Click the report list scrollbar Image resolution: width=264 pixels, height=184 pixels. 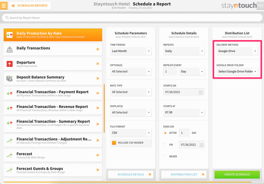coord(104,109)
